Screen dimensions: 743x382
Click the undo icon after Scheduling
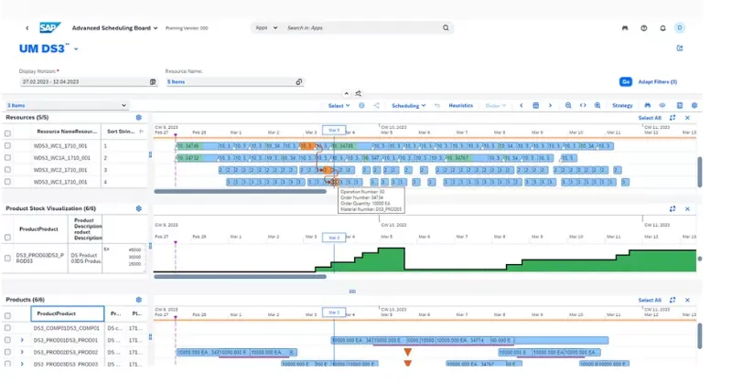tap(437, 106)
